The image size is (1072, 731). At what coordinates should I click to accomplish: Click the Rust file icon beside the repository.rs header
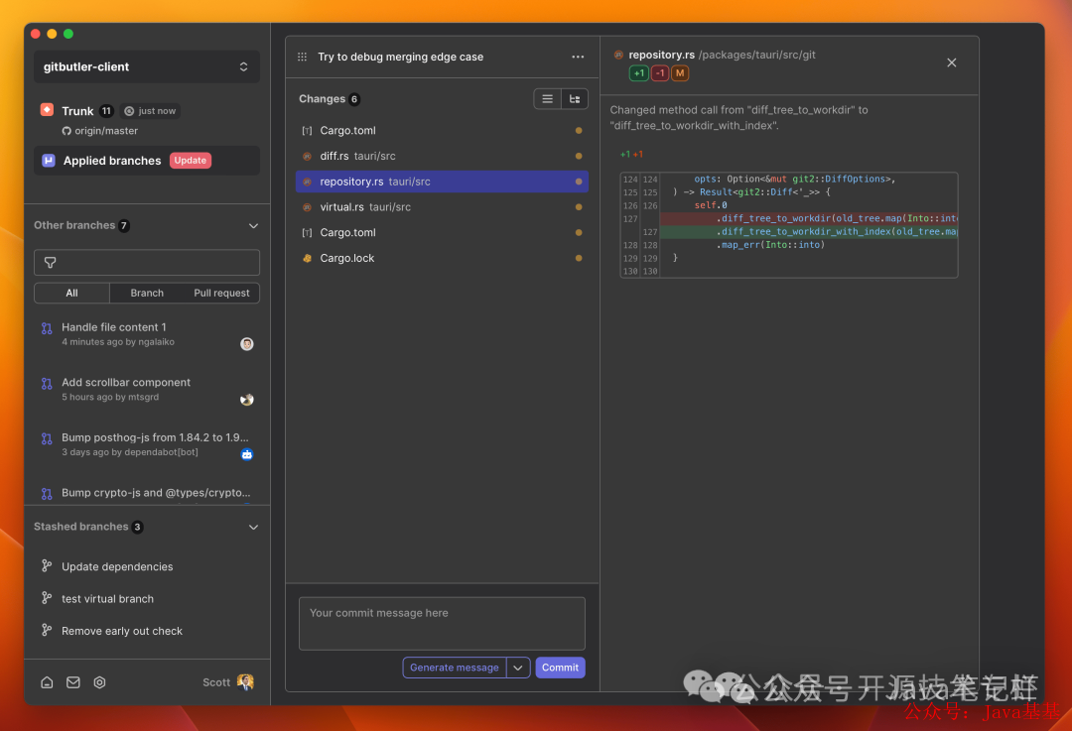(618, 55)
